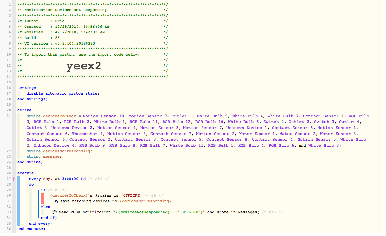This screenshot has width=386, height=236.
Task: Click the then keyword on line 32
Action: (x=46, y=207)
